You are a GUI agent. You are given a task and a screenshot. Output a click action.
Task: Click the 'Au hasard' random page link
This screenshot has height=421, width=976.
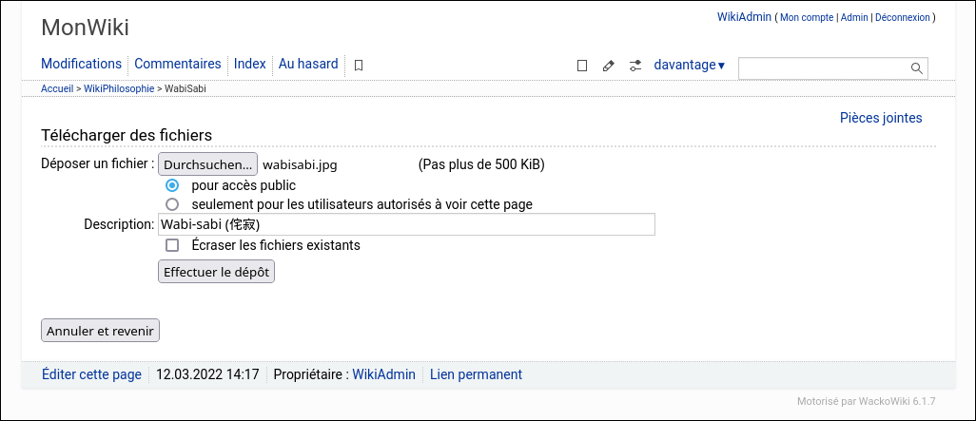pyautogui.click(x=308, y=64)
